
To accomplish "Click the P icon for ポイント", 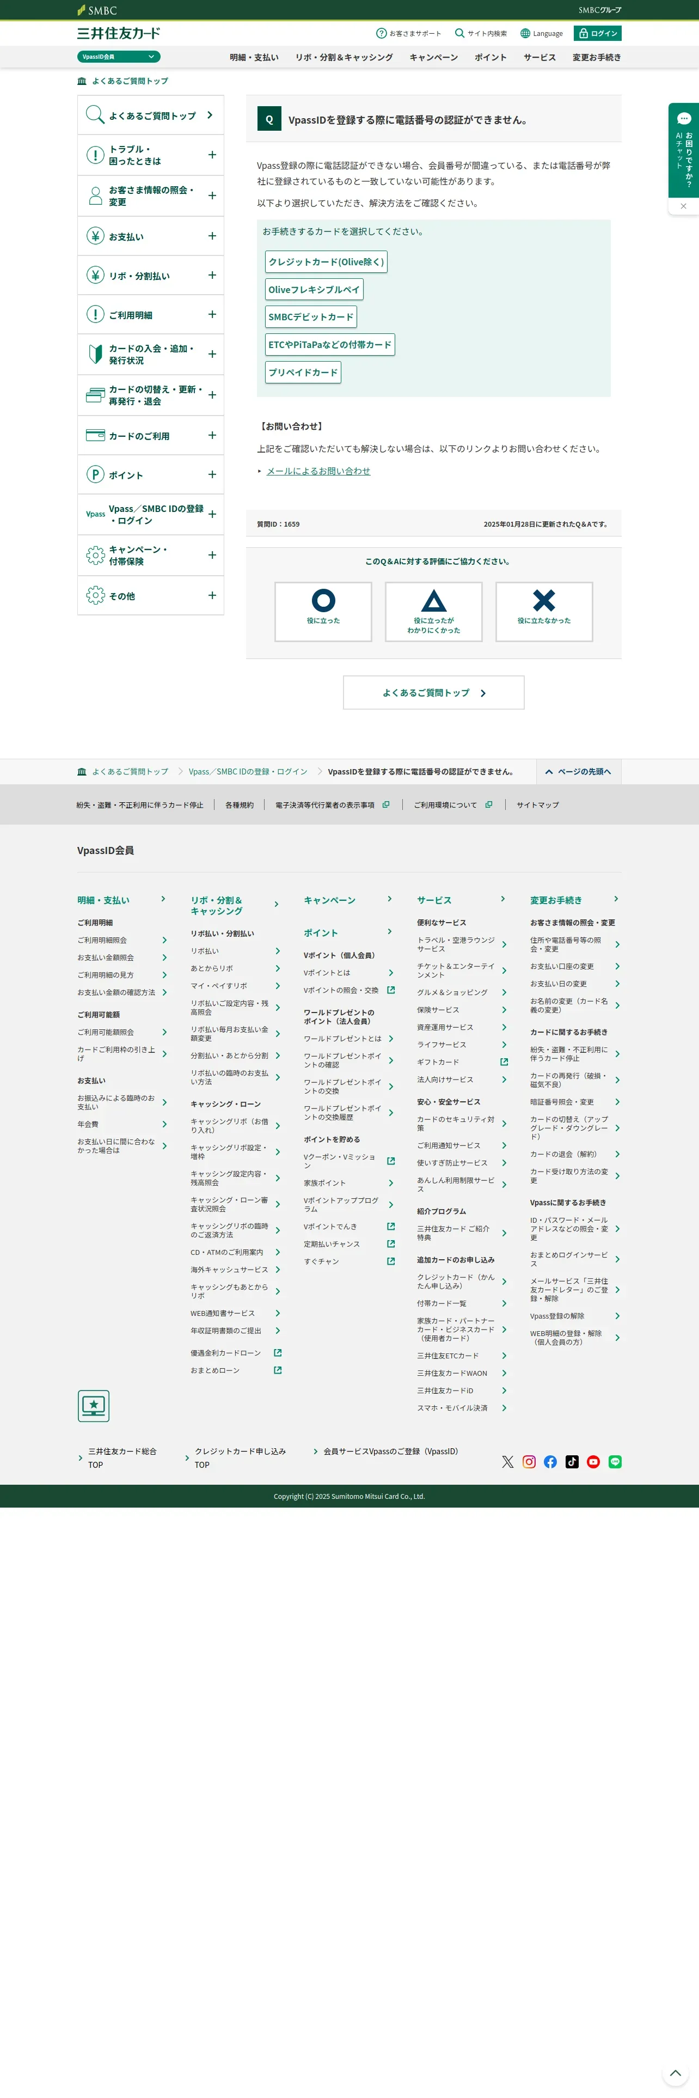I will (95, 475).
